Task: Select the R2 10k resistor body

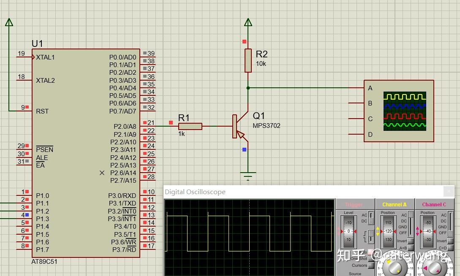Action: coord(248,61)
